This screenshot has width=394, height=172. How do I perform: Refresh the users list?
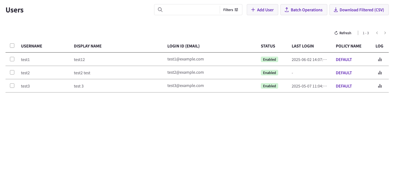click(x=343, y=33)
